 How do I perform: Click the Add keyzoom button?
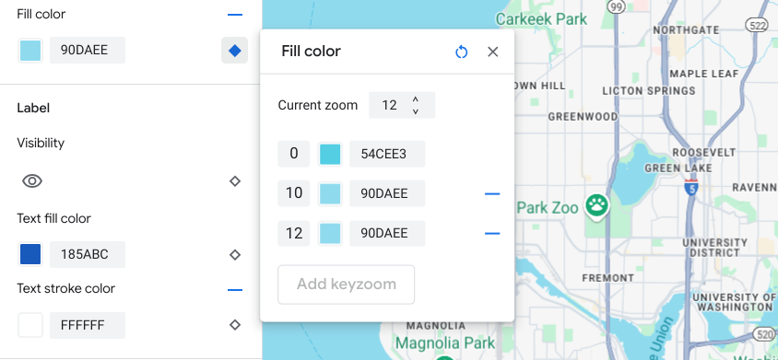pos(347,285)
